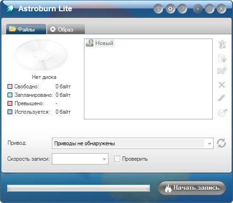Switch to the Файлы tab
233x203 pixels.
click(26, 29)
